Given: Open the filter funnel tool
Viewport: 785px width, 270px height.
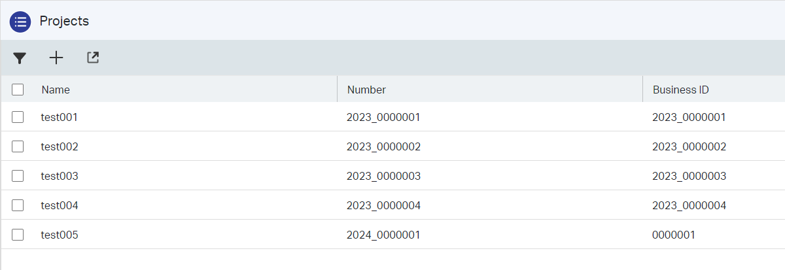Looking at the screenshot, I should pos(20,58).
